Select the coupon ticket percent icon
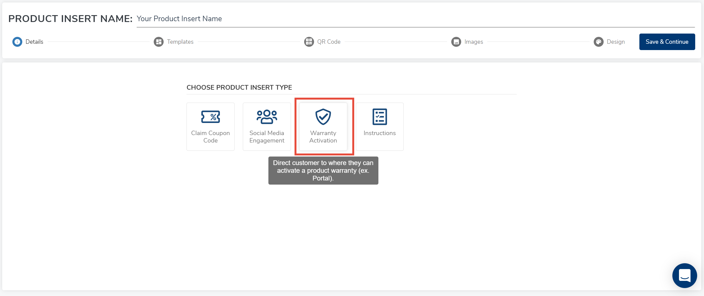 210,117
